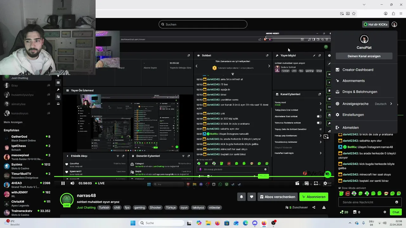
Task: Open the player settings gear
Action: (x=325, y=183)
